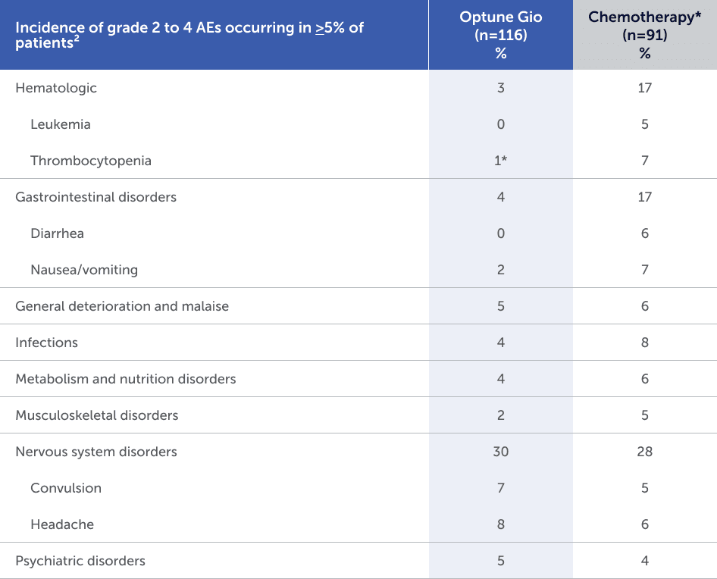Image resolution: width=717 pixels, height=579 pixels.
Task: Select the Nausea/vomiting row label
Action: pos(84,270)
